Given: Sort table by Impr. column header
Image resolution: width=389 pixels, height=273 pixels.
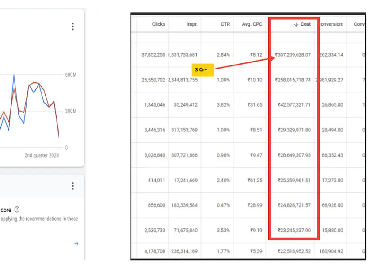Looking at the screenshot, I should point(192,24).
